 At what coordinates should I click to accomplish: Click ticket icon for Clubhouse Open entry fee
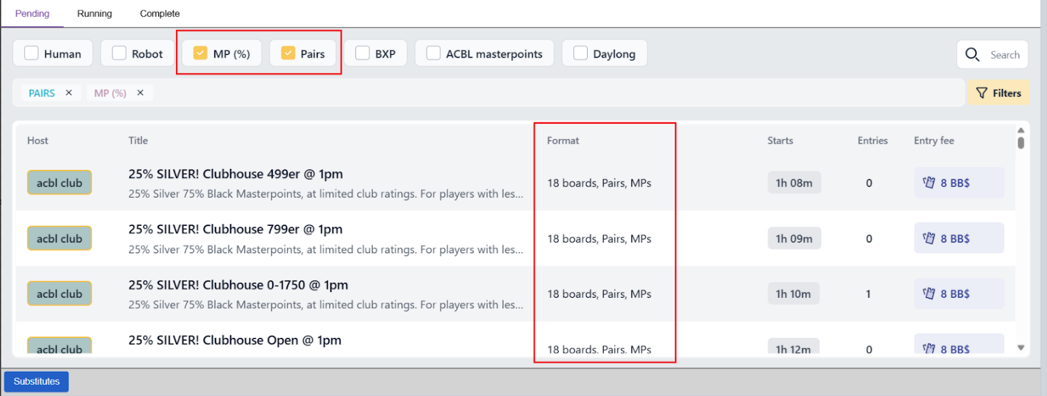[929, 348]
